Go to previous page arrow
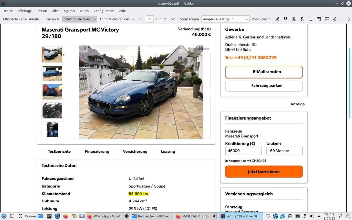The height and width of the screenshot is (220, 352). coord(141,19)
